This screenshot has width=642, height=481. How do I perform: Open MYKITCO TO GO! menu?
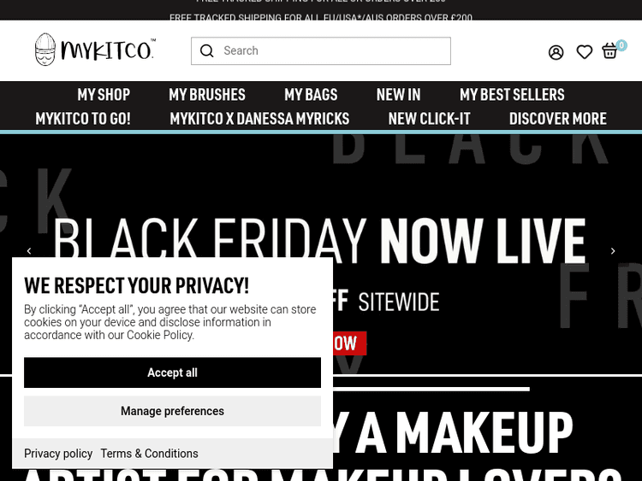pyautogui.click(x=83, y=119)
